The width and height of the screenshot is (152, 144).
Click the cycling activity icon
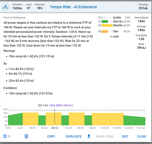(x=5, y=7)
